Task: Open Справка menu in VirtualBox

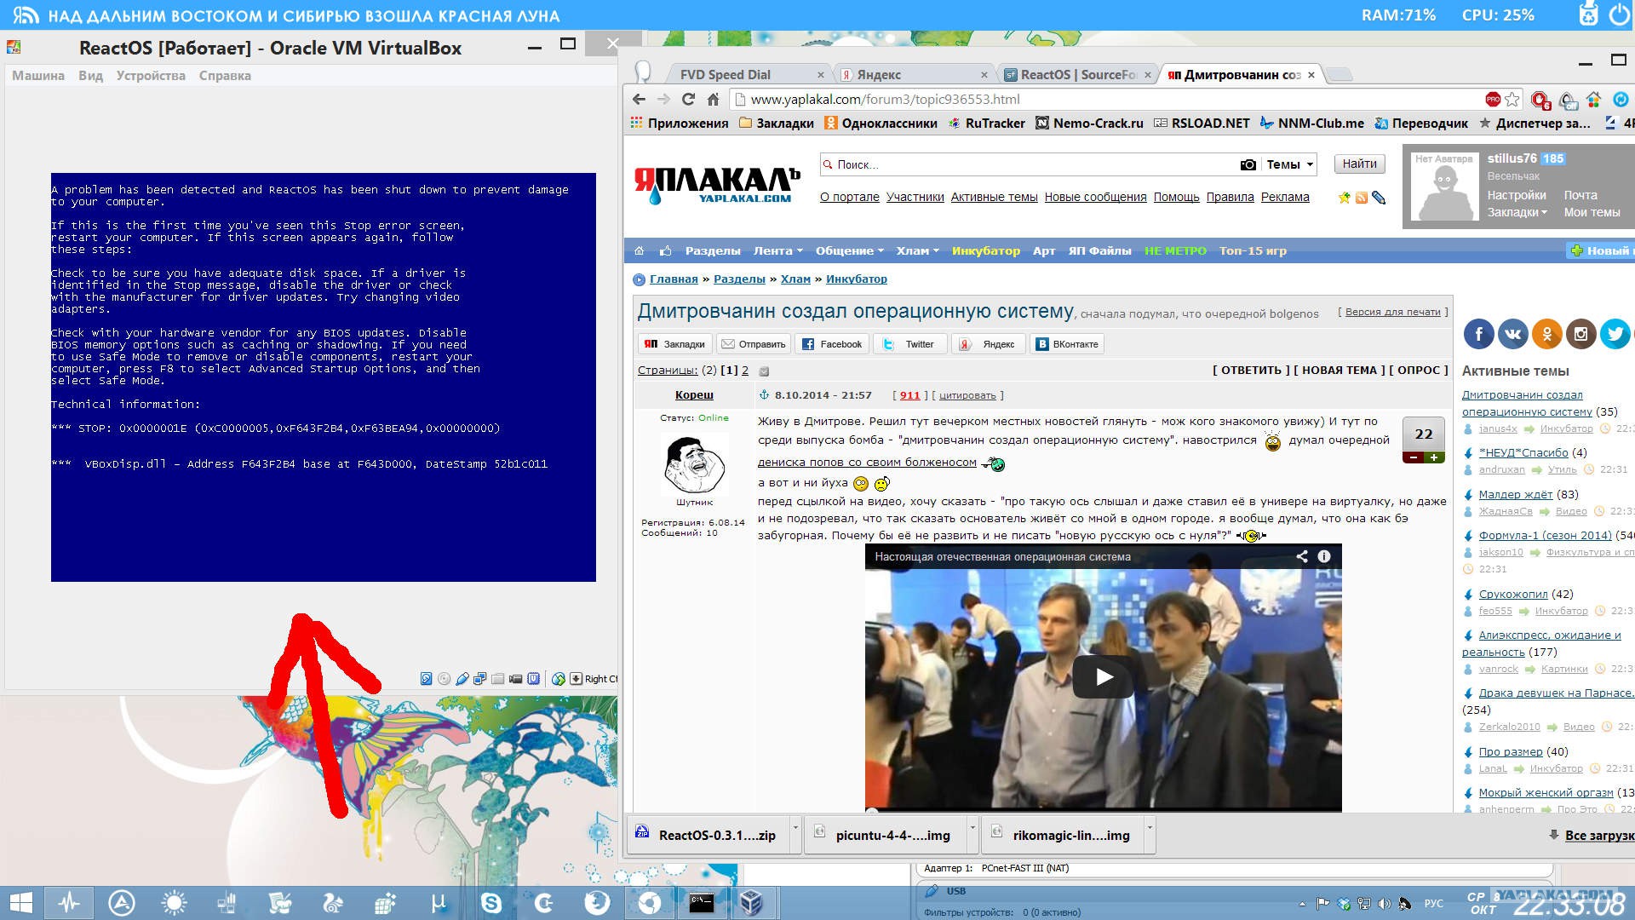Action: click(225, 76)
